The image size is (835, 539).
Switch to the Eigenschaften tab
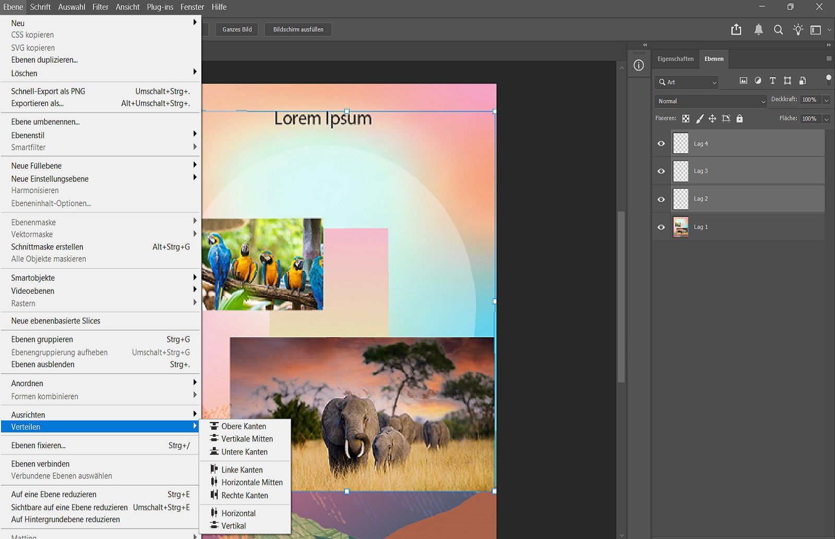click(x=675, y=59)
